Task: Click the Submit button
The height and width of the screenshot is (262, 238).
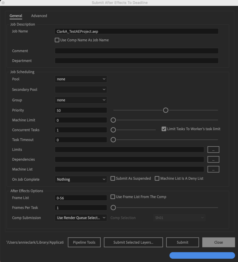Action: click(x=182, y=242)
